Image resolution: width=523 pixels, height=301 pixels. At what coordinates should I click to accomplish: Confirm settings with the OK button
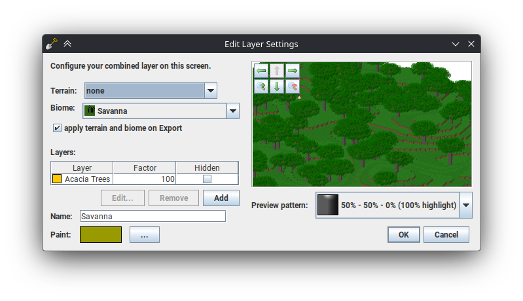tap(403, 235)
